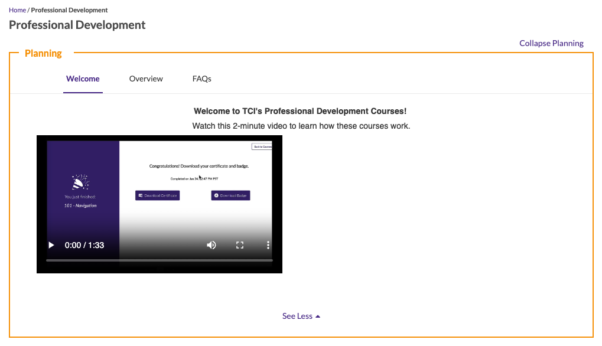Click the Download Badge button in the video
This screenshot has height=346, width=602.
pyautogui.click(x=230, y=195)
